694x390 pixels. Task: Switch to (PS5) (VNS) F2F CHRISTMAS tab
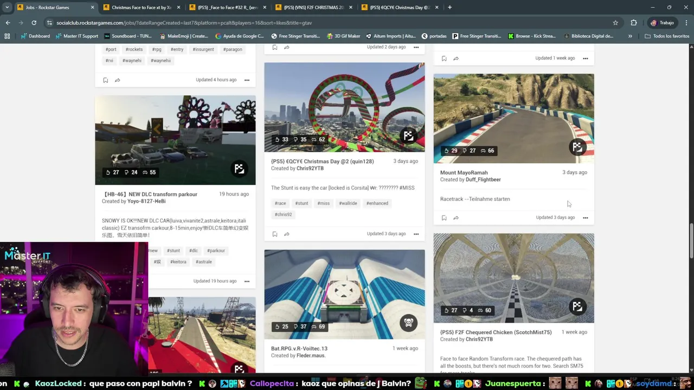coord(314,8)
